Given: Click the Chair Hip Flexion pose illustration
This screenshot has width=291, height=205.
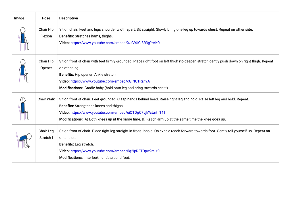Looking at the screenshot, I should [23, 39].
